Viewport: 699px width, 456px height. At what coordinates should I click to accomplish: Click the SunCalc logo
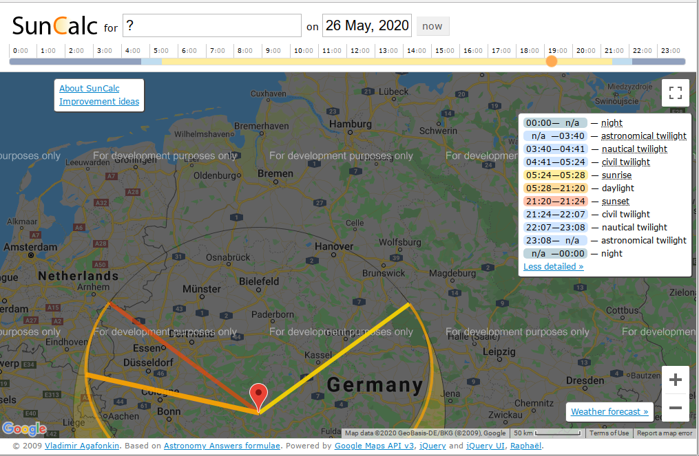(54, 26)
